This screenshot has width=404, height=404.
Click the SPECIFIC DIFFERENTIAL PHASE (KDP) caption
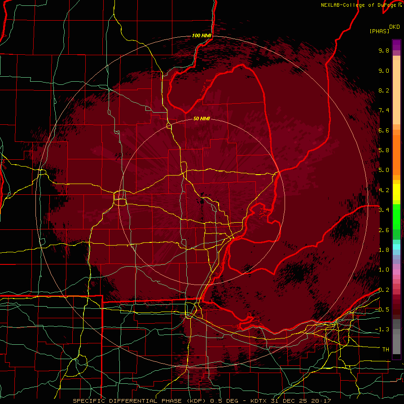pos(141,401)
